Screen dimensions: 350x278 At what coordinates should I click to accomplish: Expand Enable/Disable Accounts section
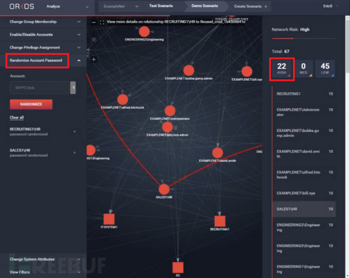43,34
